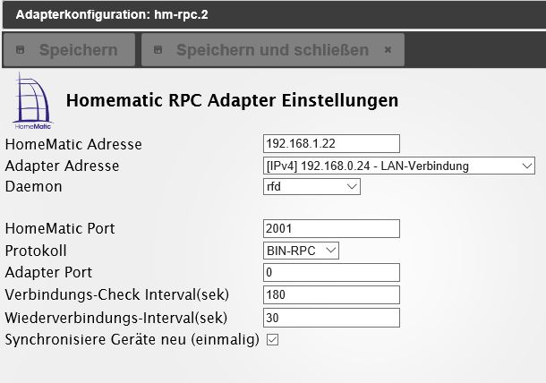
Task: Toggle the Synchronisiere Geräte neu checkbox
Action: pos(273,339)
